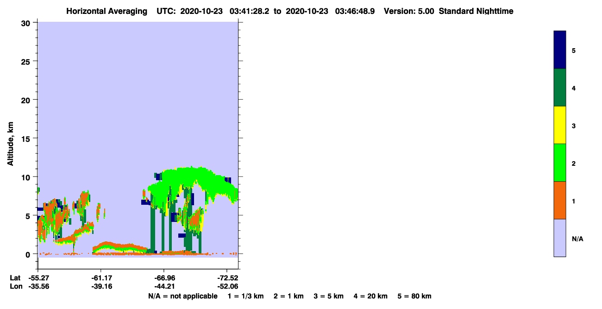Click the longitude value -35.56

coord(38,286)
